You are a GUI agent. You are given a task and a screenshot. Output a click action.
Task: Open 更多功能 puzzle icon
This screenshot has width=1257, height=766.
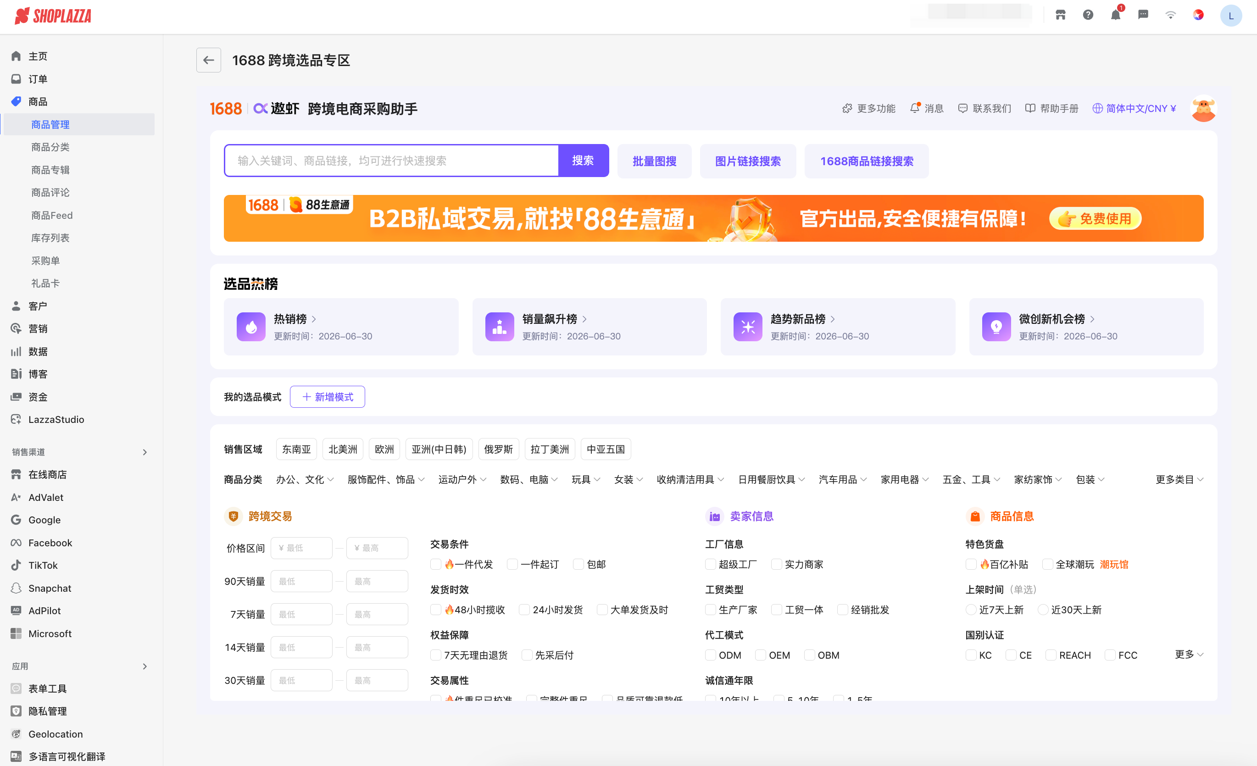coord(847,108)
